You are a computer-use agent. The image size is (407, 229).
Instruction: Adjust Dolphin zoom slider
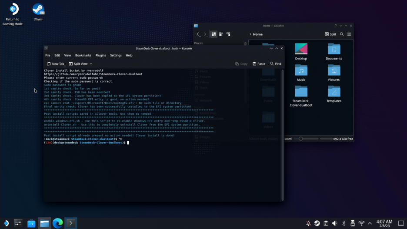(306, 139)
